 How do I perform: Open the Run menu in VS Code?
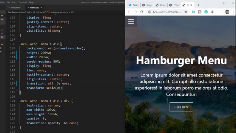coord(14,2)
